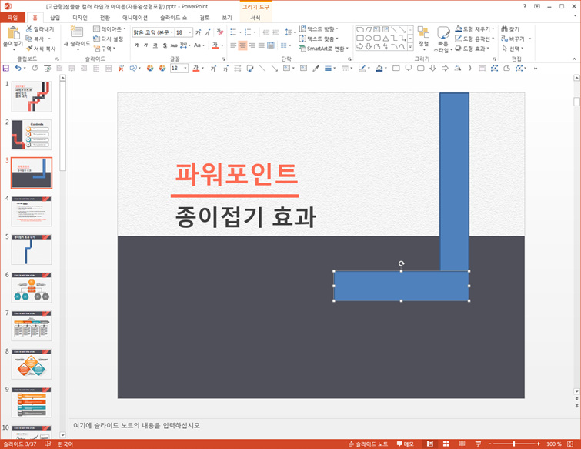Screen dimensions: 581x449
Task: Justify paragraph text
Action: tap(261, 45)
